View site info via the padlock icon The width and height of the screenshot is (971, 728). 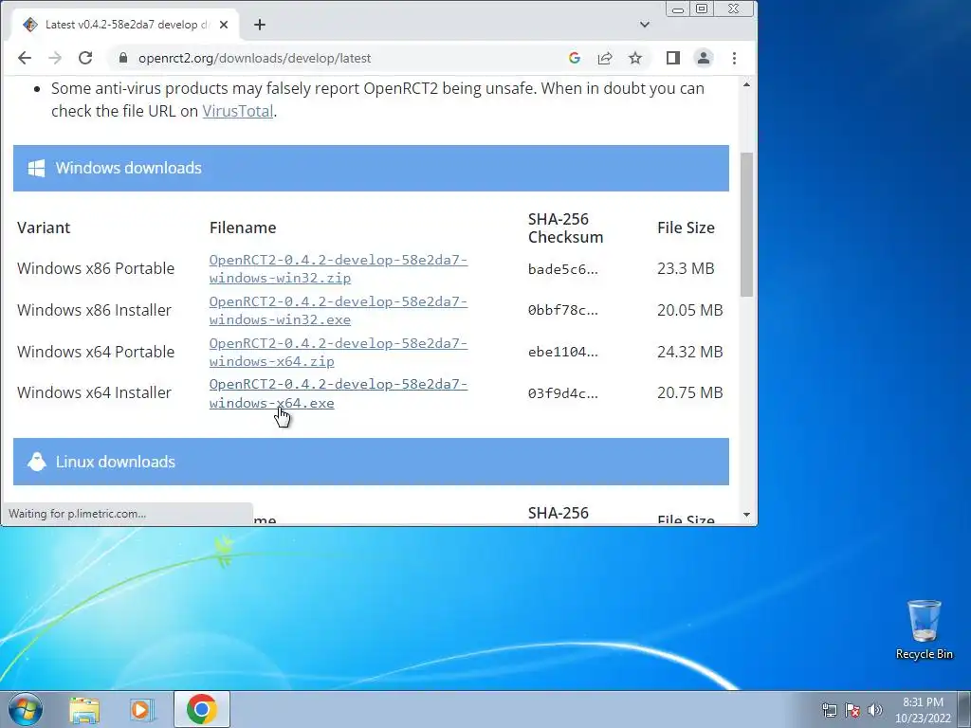tap(123, 58)
